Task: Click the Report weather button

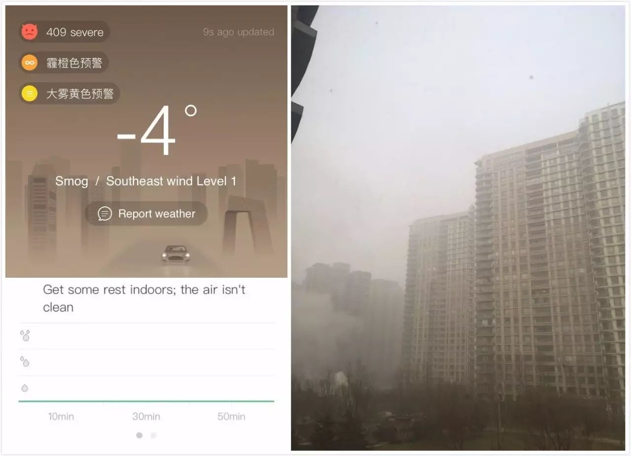Action: pos(146,214)
